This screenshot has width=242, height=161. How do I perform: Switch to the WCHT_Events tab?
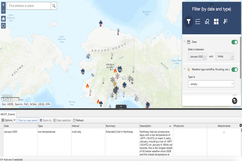pos(8,114)
